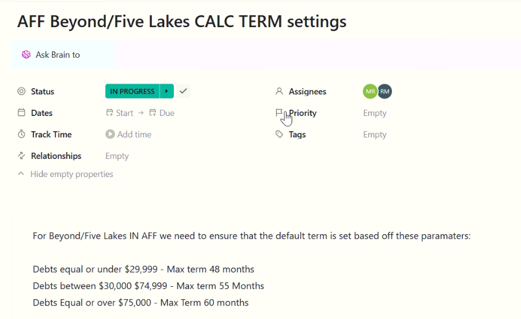Screen dimensions: 521x319
Task: Collapse with Hide empty properties
Action: (66, 174)
